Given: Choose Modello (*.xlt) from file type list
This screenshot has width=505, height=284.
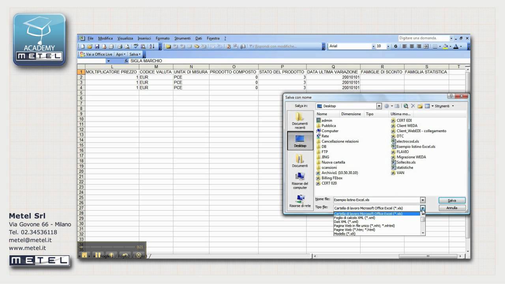Looking at the screenshot, I should (344, 234).
